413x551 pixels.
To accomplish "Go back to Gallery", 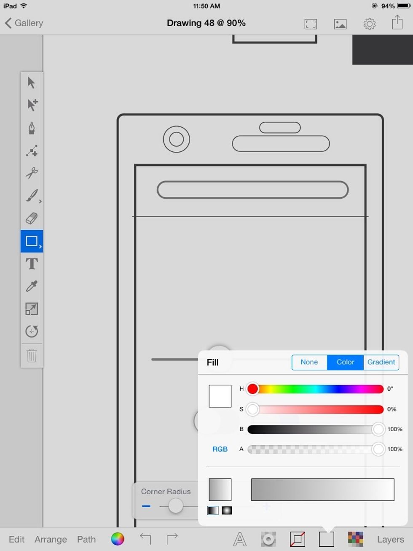I will tap(24, 23).
